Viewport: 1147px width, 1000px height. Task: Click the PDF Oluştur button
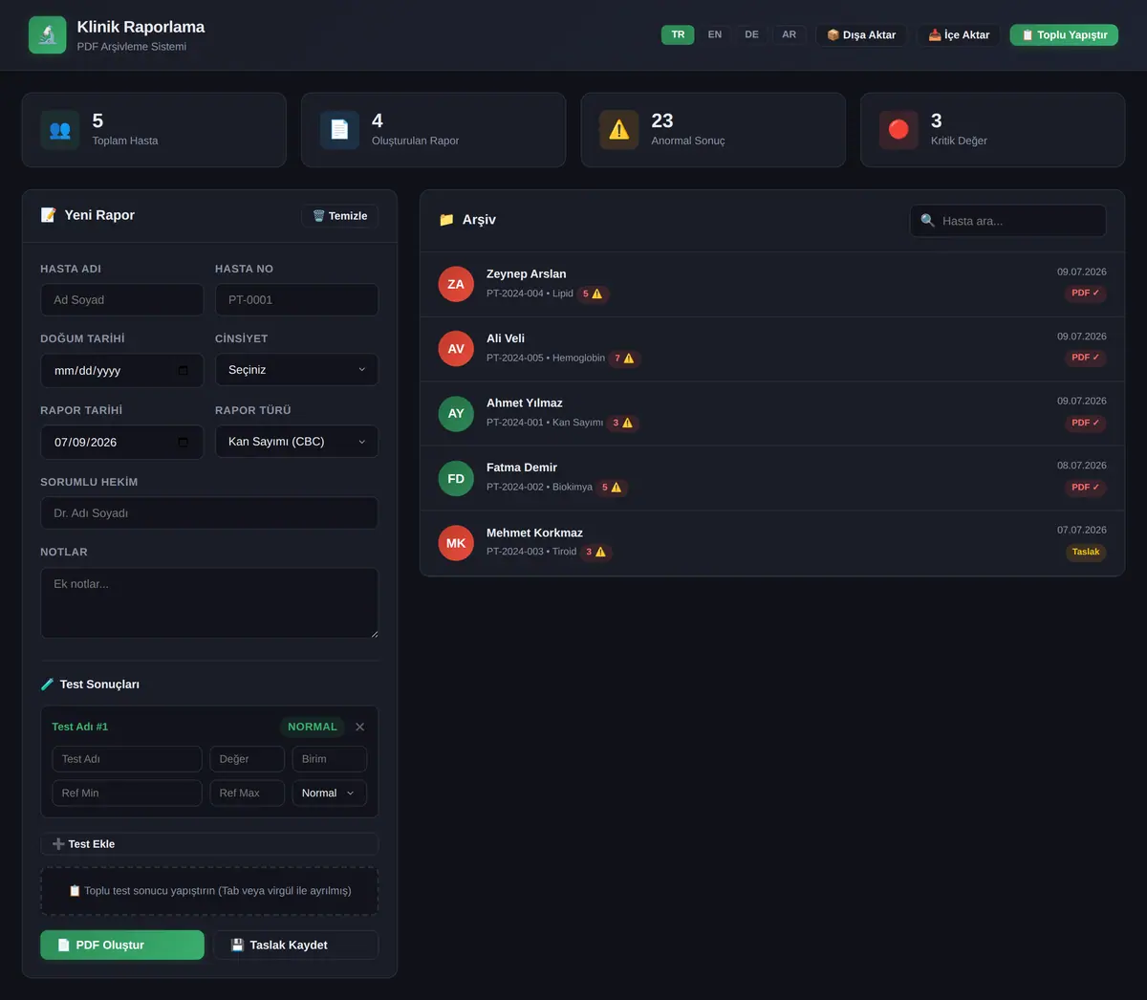tap(122, 945)
